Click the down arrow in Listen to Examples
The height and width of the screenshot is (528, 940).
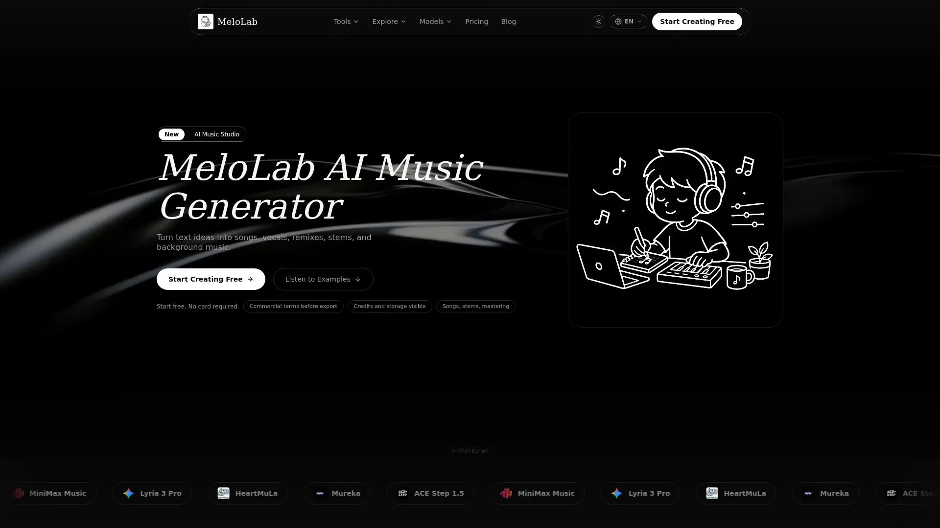[x=358, y=280]
